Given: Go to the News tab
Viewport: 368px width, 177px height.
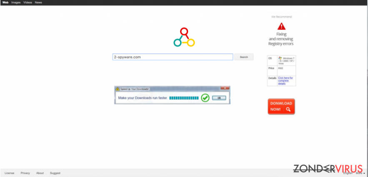Looking at the screenshot, I should [x=38, y=2].
